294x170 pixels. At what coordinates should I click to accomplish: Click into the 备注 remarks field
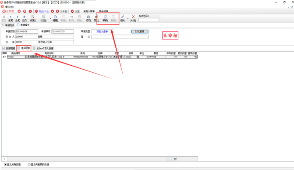pos(120,37)
